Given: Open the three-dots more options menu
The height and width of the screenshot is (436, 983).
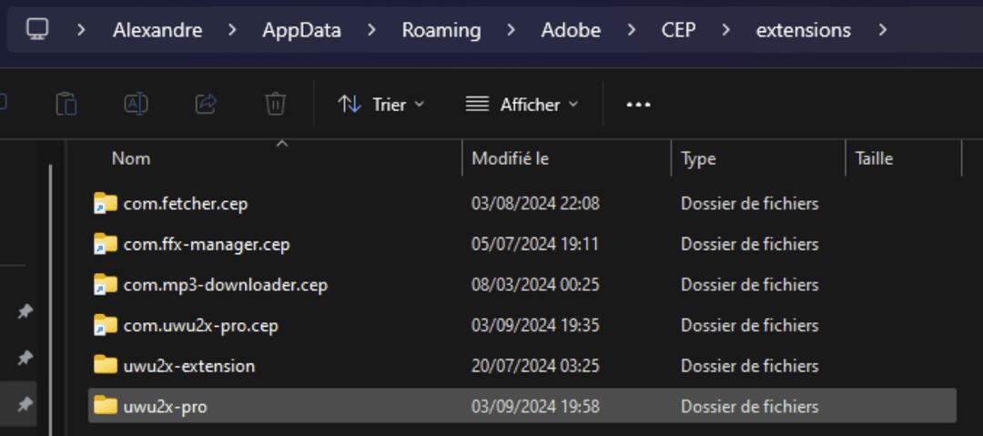Looking at the screenshot, I should [638, 105].
